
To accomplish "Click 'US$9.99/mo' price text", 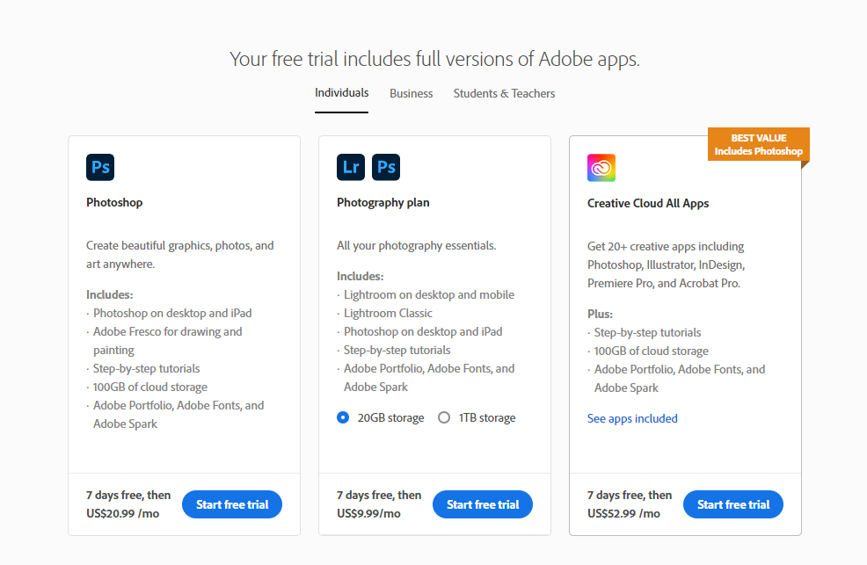I will click(x=368, y=514).
